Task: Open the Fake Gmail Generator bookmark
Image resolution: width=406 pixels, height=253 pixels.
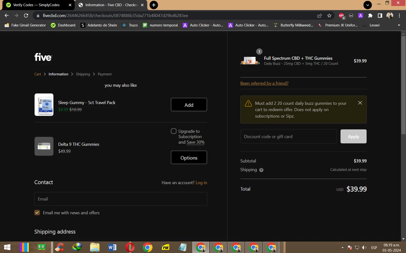Action: point(25,25)
